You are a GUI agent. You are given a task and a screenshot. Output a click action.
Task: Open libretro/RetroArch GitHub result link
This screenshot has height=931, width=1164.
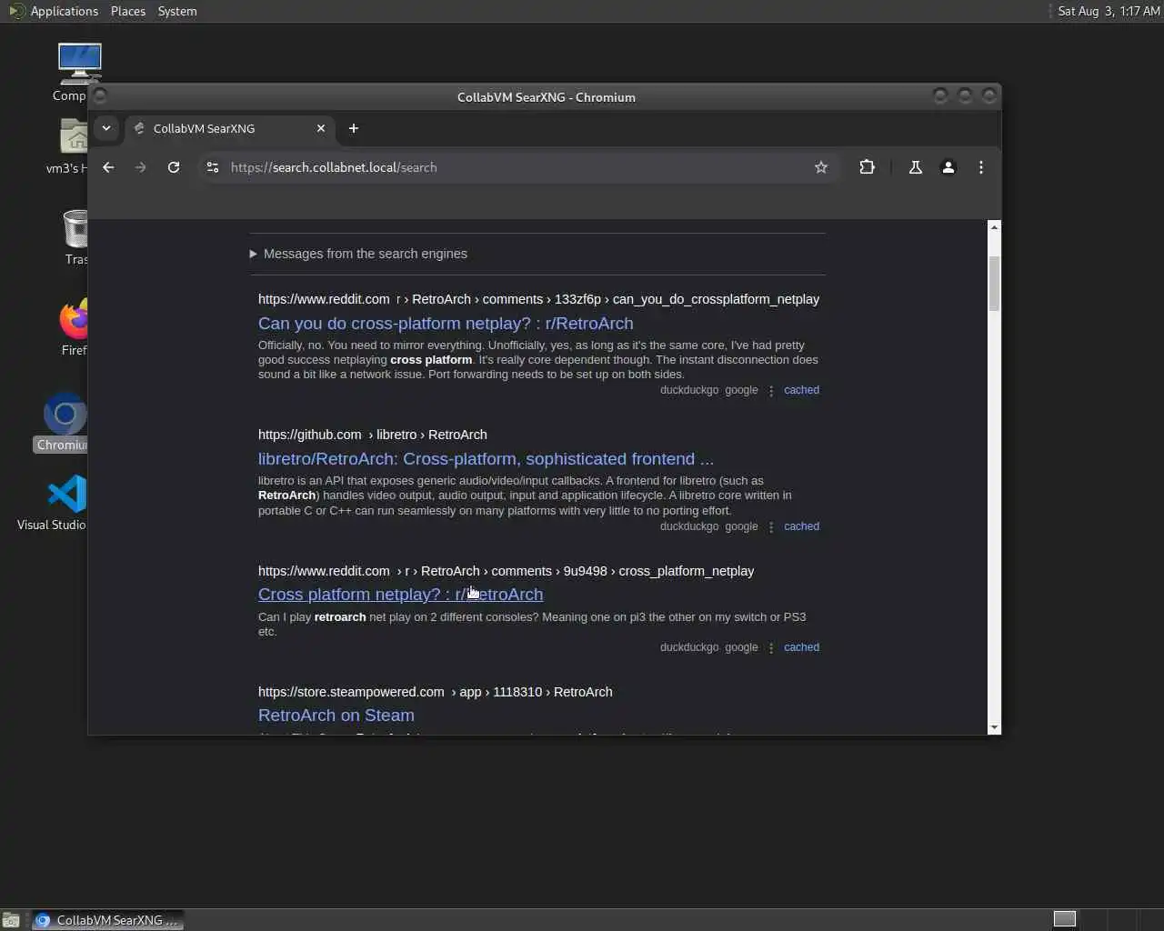(x=486, y=459)
